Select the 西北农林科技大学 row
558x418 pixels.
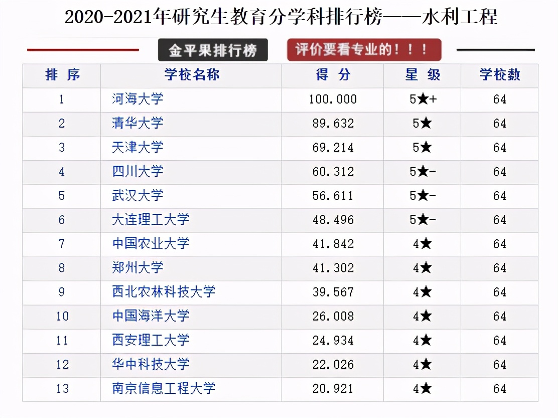163,292
